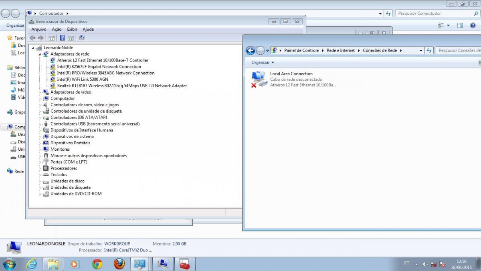Select Mouse e outros dispositivos apontadores
Image resolution: width=481 pixels, height=271 pixels.
tap(89, 156)
